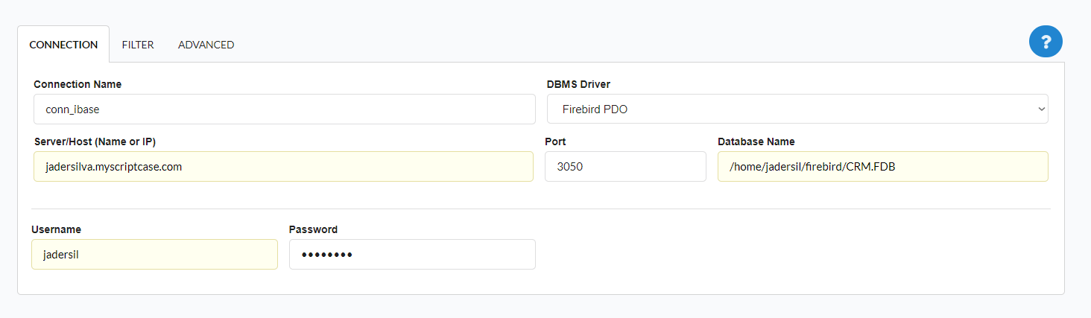The height and width of the screenshot is (318, 1091).
Task: Click the chevron arrow of DBMS Driver select
Action: tap(1041, 109)
